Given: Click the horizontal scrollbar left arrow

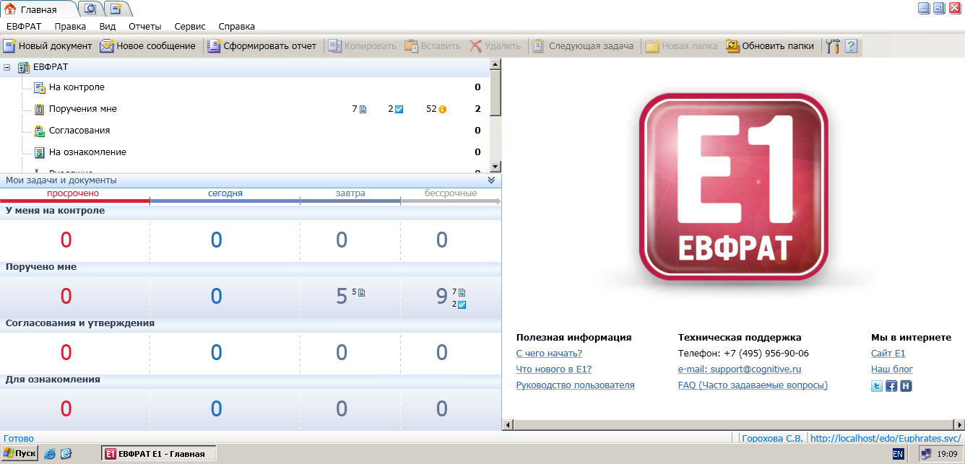Looking at the screenshot, I should coord(508,425).
